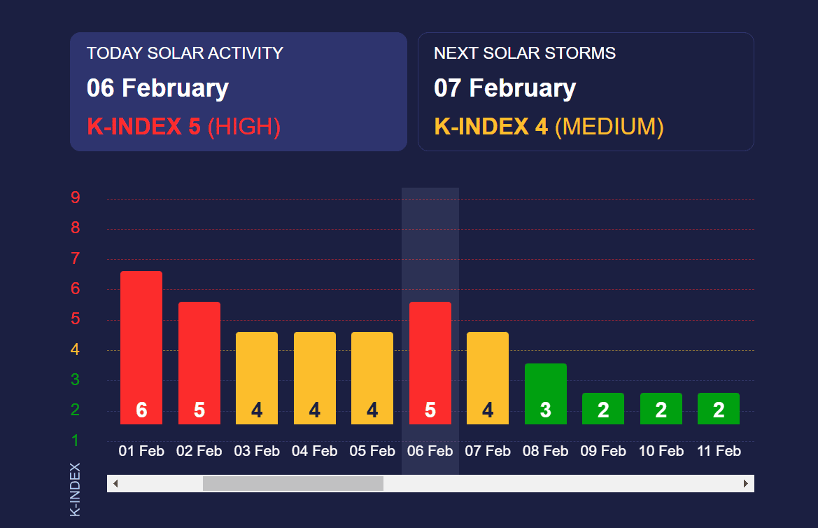This screenshot has height=528, width=818.
Task: Click the red 01 Feb bar
Action: [x=141, y=347]
